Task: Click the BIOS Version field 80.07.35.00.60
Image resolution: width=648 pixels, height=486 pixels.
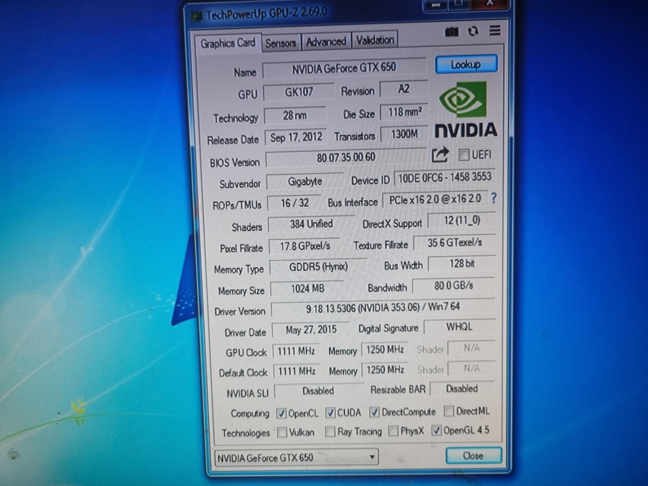Action: (346, 158)
